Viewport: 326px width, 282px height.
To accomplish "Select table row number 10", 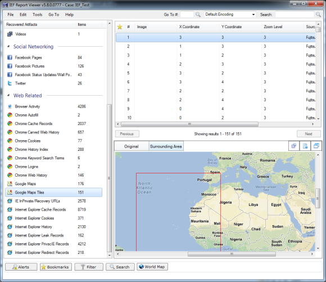I will (215, 118).
